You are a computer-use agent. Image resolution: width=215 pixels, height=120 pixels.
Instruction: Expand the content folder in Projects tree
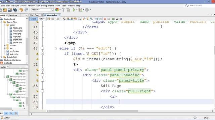(x=4, y=45)
